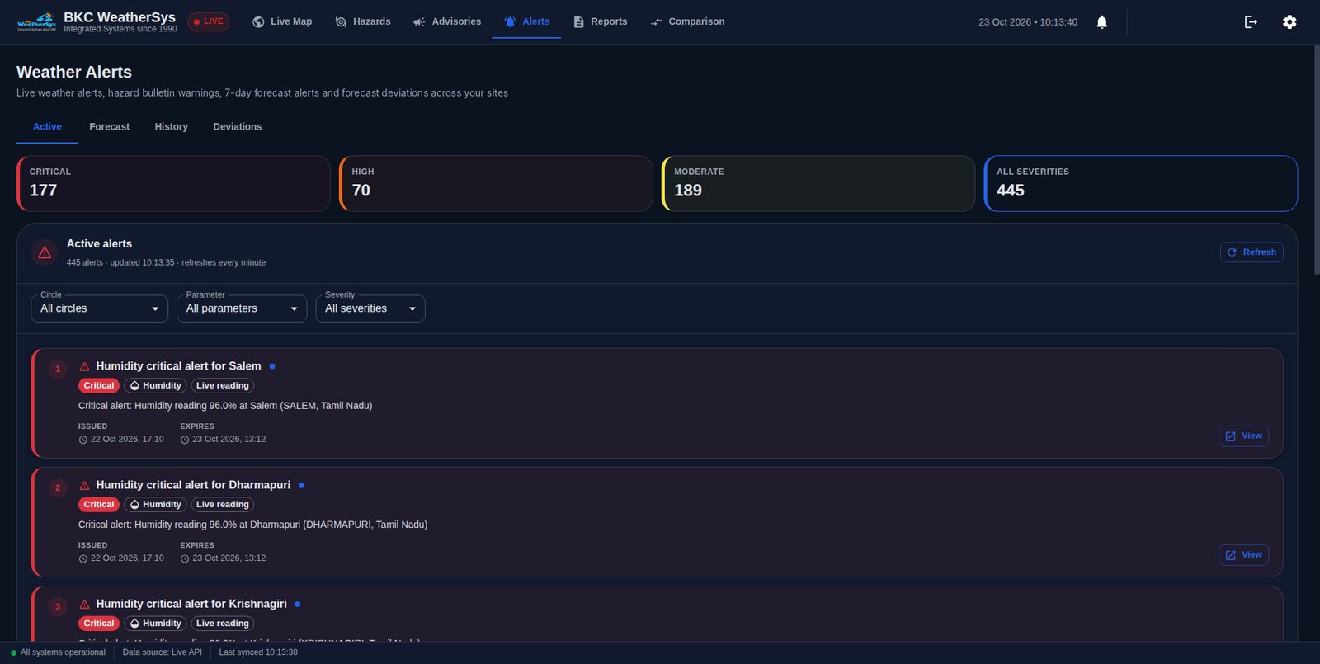The image size is (1320, 664).
Task: Switch to the History tab
Action: coord(172,127)
